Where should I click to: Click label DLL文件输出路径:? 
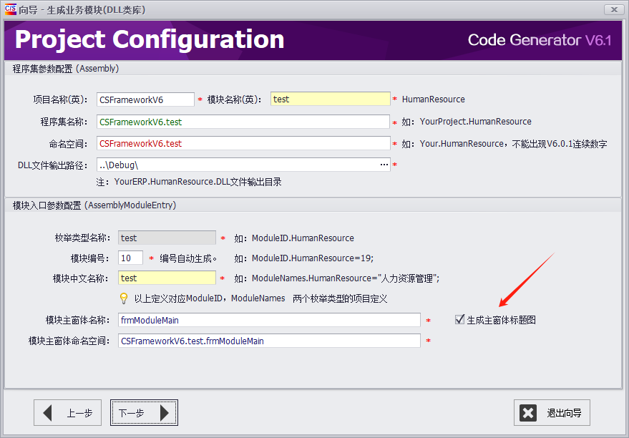[52, 165]
